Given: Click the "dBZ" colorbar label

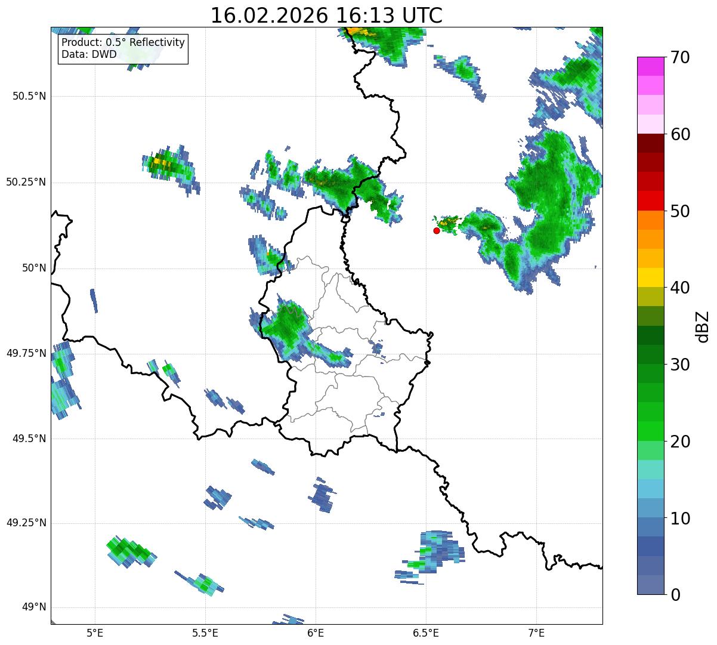Looking at the screenshot, I should [702, 326].
